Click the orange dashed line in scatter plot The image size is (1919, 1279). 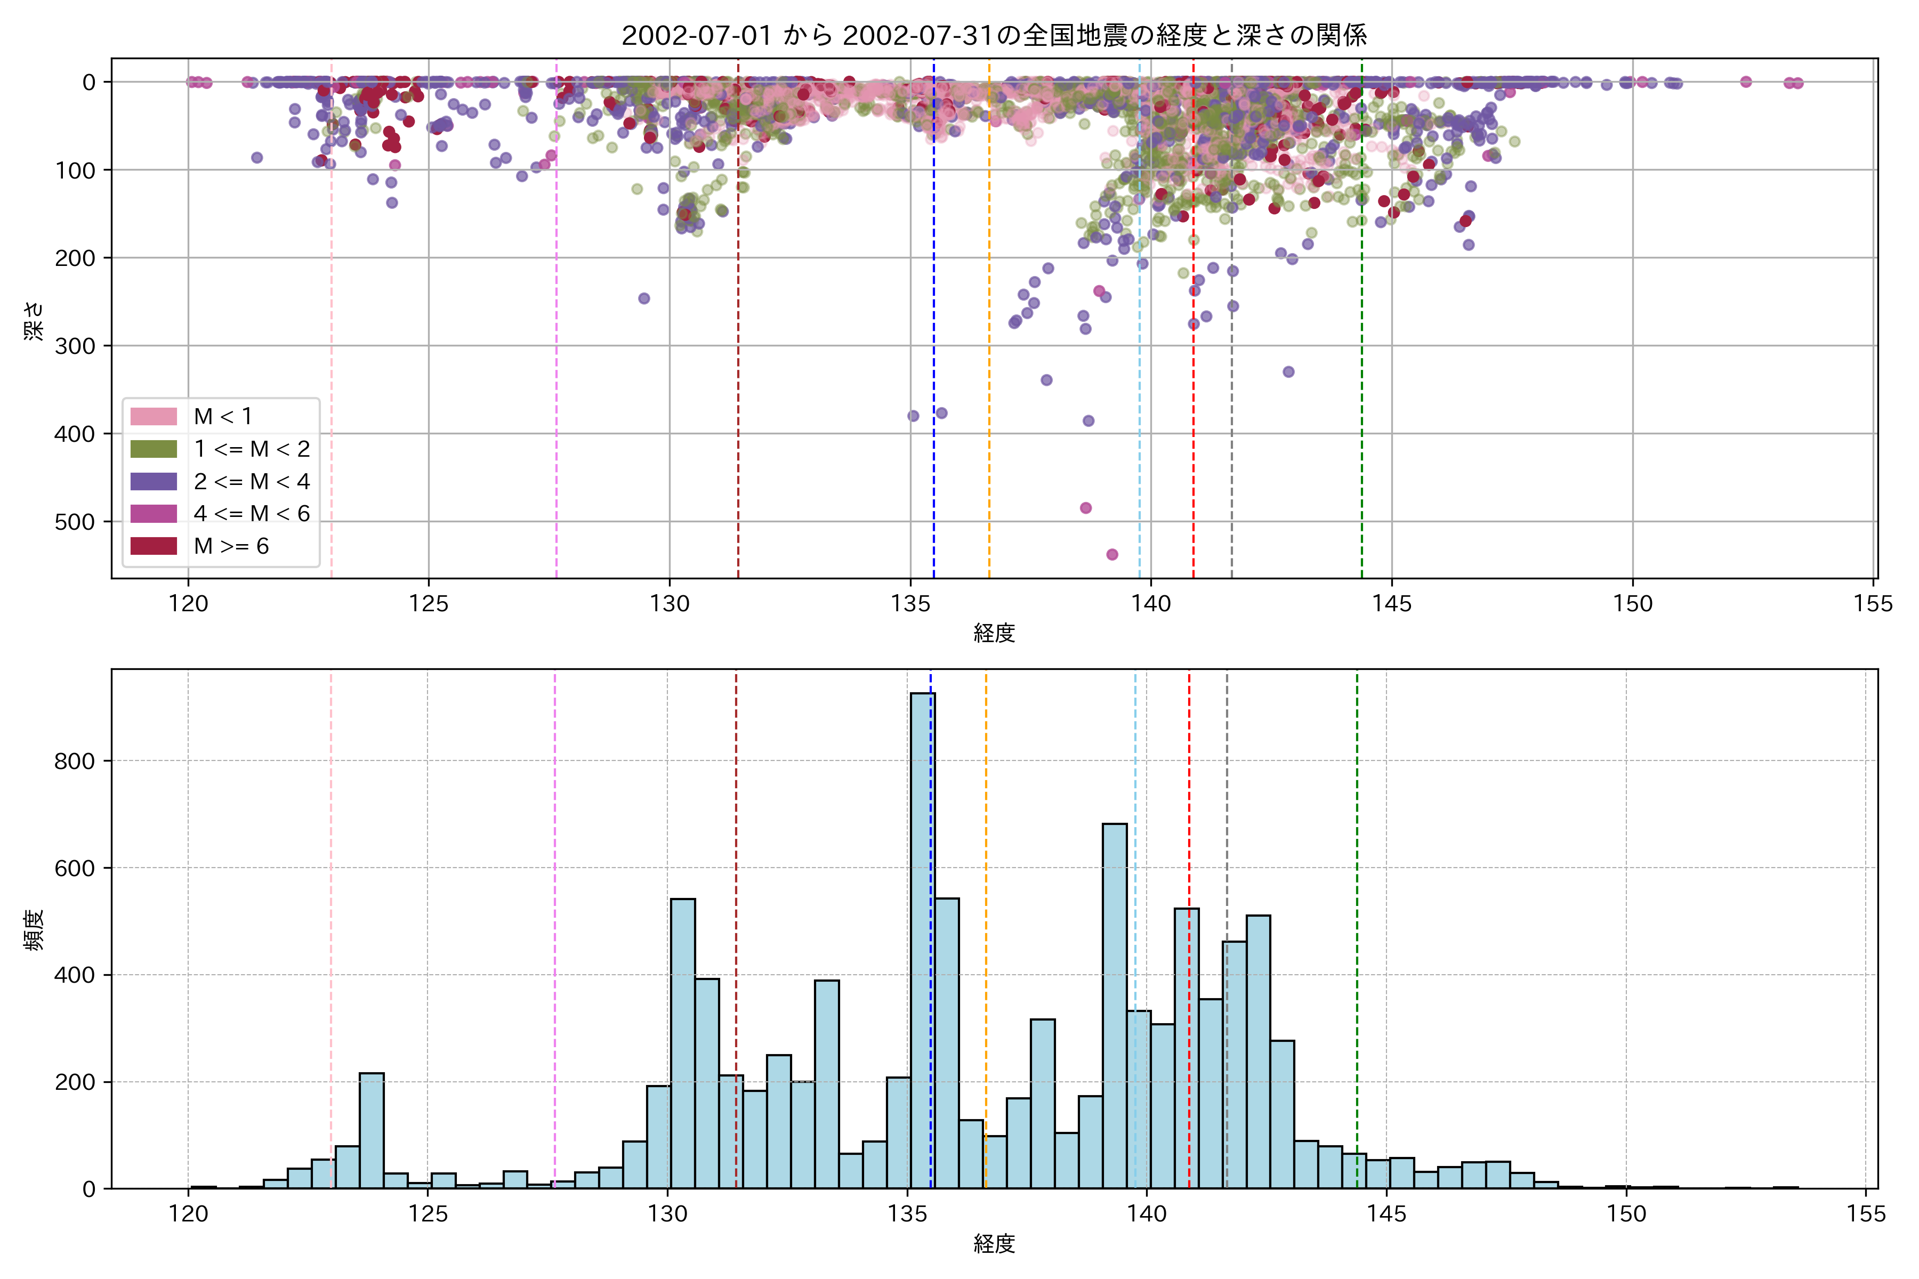click(x=989, y=326)
